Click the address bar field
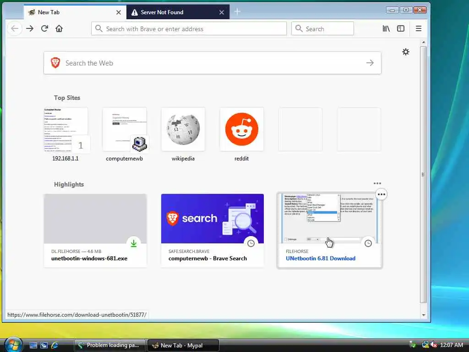Viewport: 469px width, 352px height. tap(189, 29)
